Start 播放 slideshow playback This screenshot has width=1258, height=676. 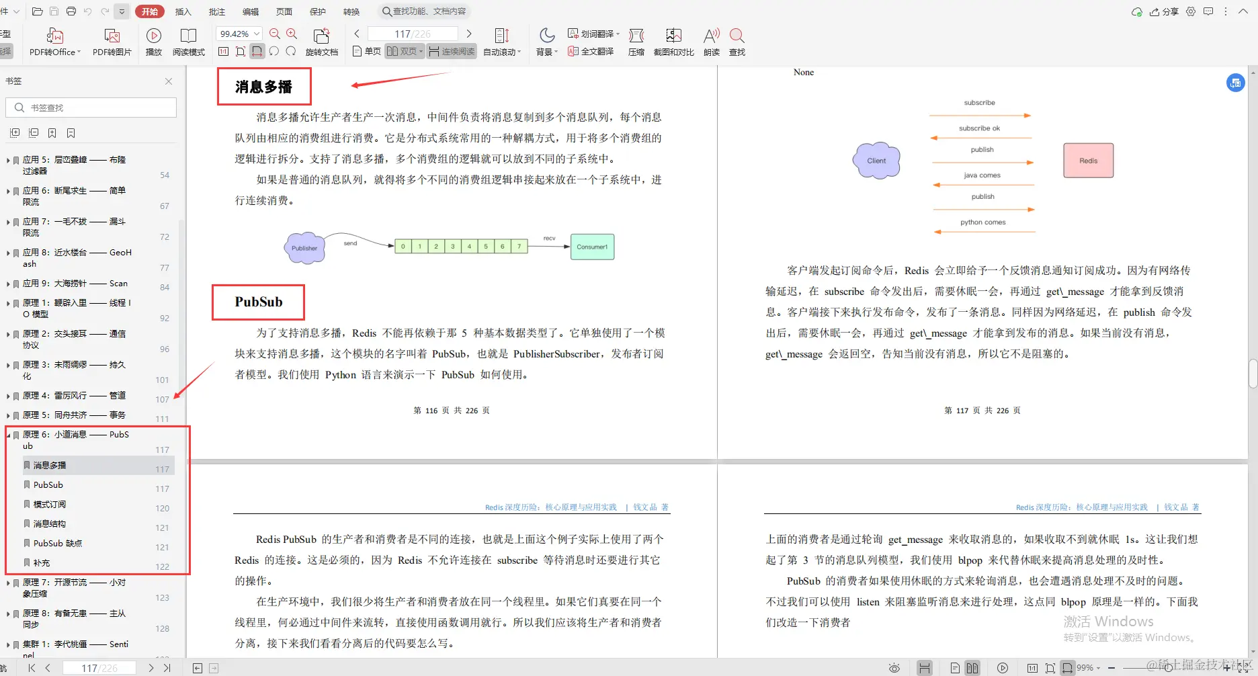coord(154,42)
